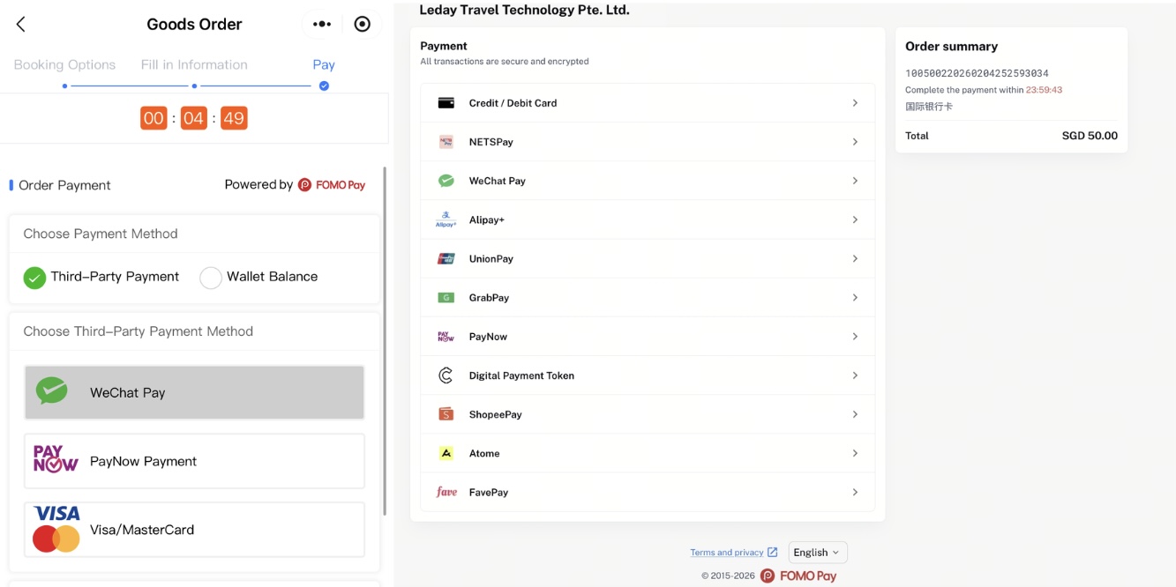Expand the Atome row chevron
The height and width of the screenshot is (587, 1176).
point(855,453)
